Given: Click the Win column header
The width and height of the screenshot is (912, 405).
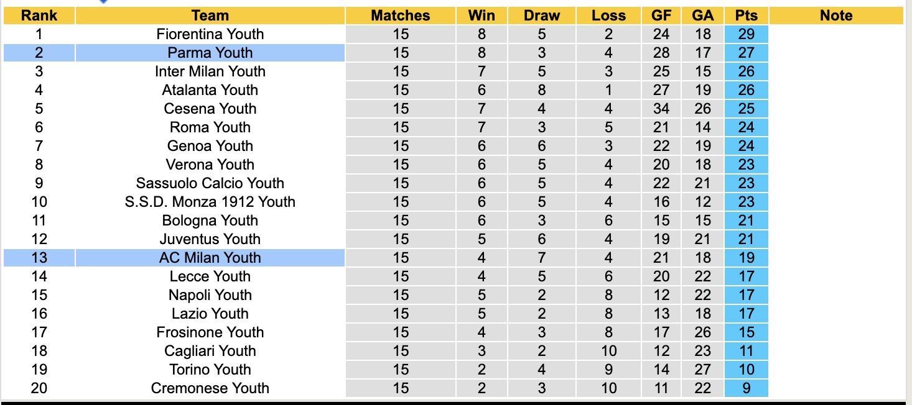Looking at the screenshot, I should click(x=481, y=16).
